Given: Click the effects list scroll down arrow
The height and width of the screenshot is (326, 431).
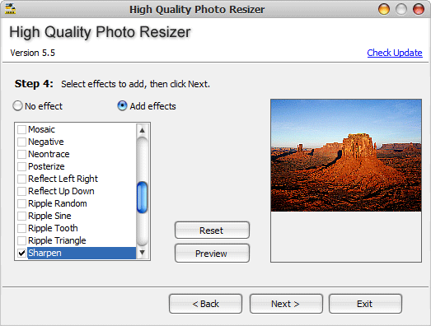Looking at the screenshot, I should point(142,253).
